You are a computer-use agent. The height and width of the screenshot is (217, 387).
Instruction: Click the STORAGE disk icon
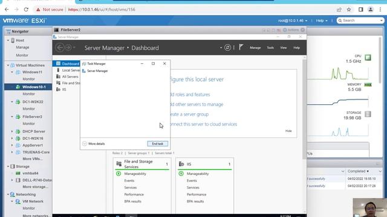pyautogui.click(x=368, y=114)
